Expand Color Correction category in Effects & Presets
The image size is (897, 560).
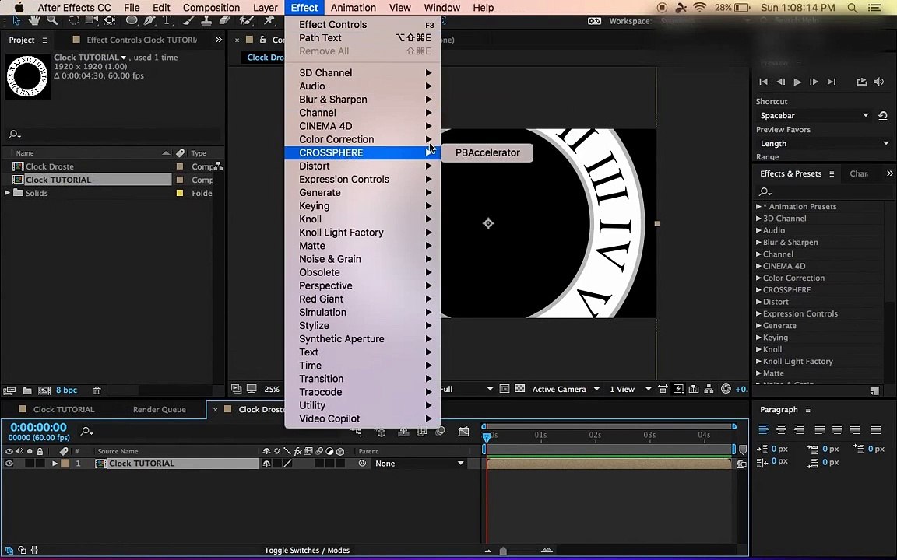[x=758, y=278]
